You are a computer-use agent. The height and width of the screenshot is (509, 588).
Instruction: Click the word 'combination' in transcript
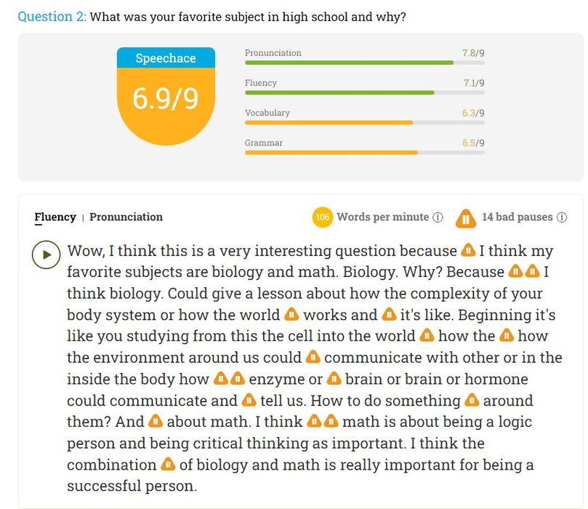point(112,465)
